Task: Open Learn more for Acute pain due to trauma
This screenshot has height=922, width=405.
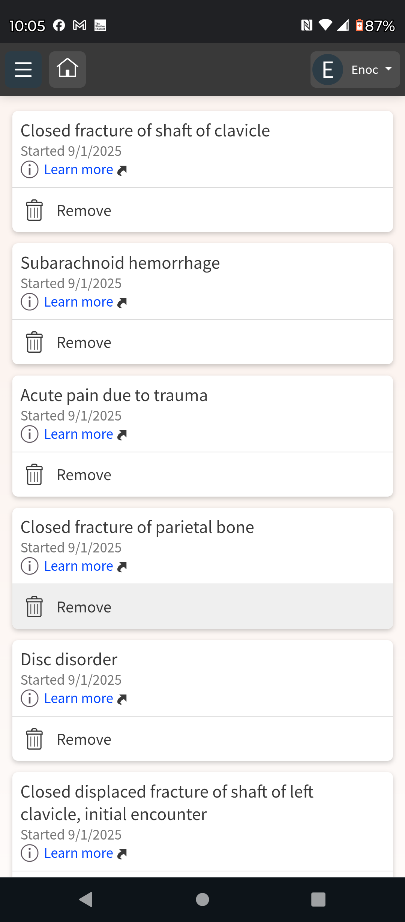Action: pyautogui.click(x=78, y=434)
